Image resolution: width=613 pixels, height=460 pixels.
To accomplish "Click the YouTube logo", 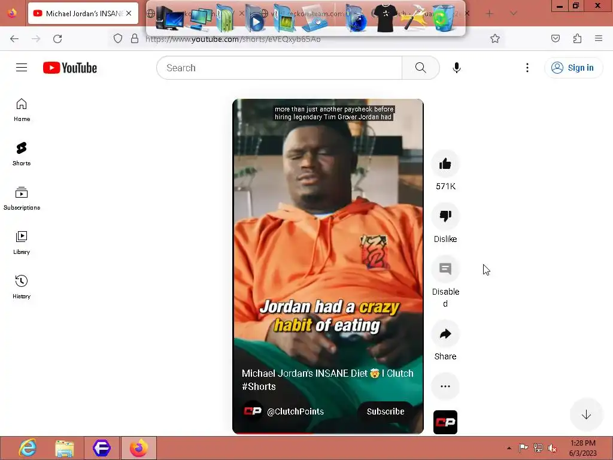I will click(x=70, y=68).
